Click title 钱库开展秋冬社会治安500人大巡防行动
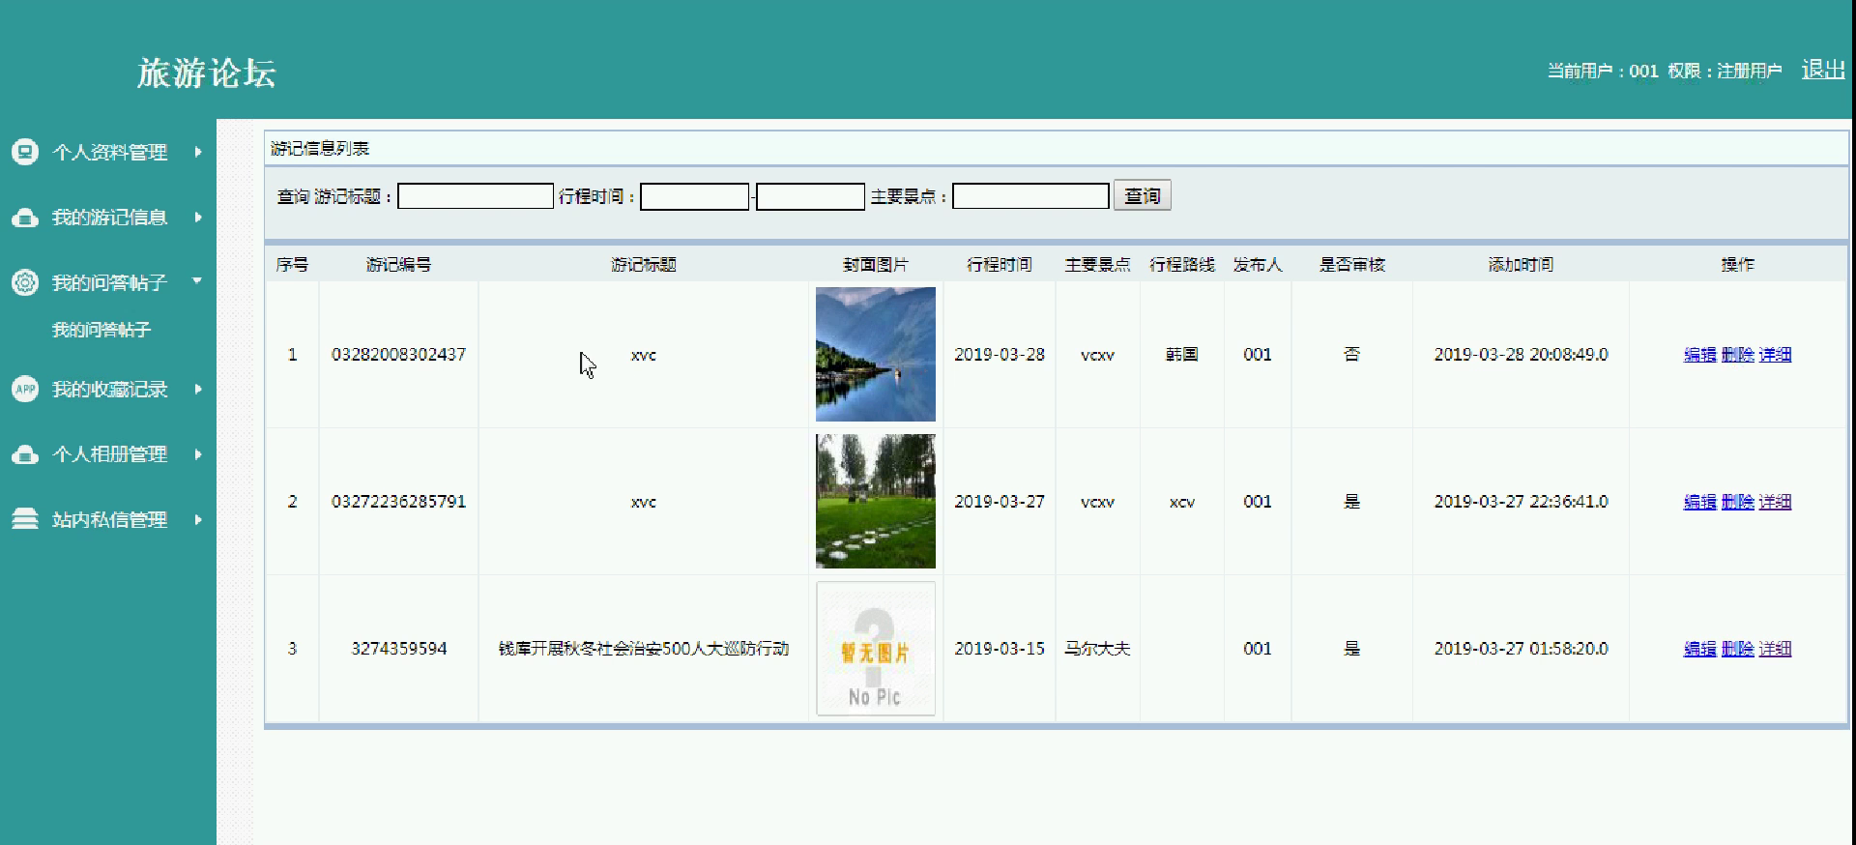 click(x=644, y=649)
